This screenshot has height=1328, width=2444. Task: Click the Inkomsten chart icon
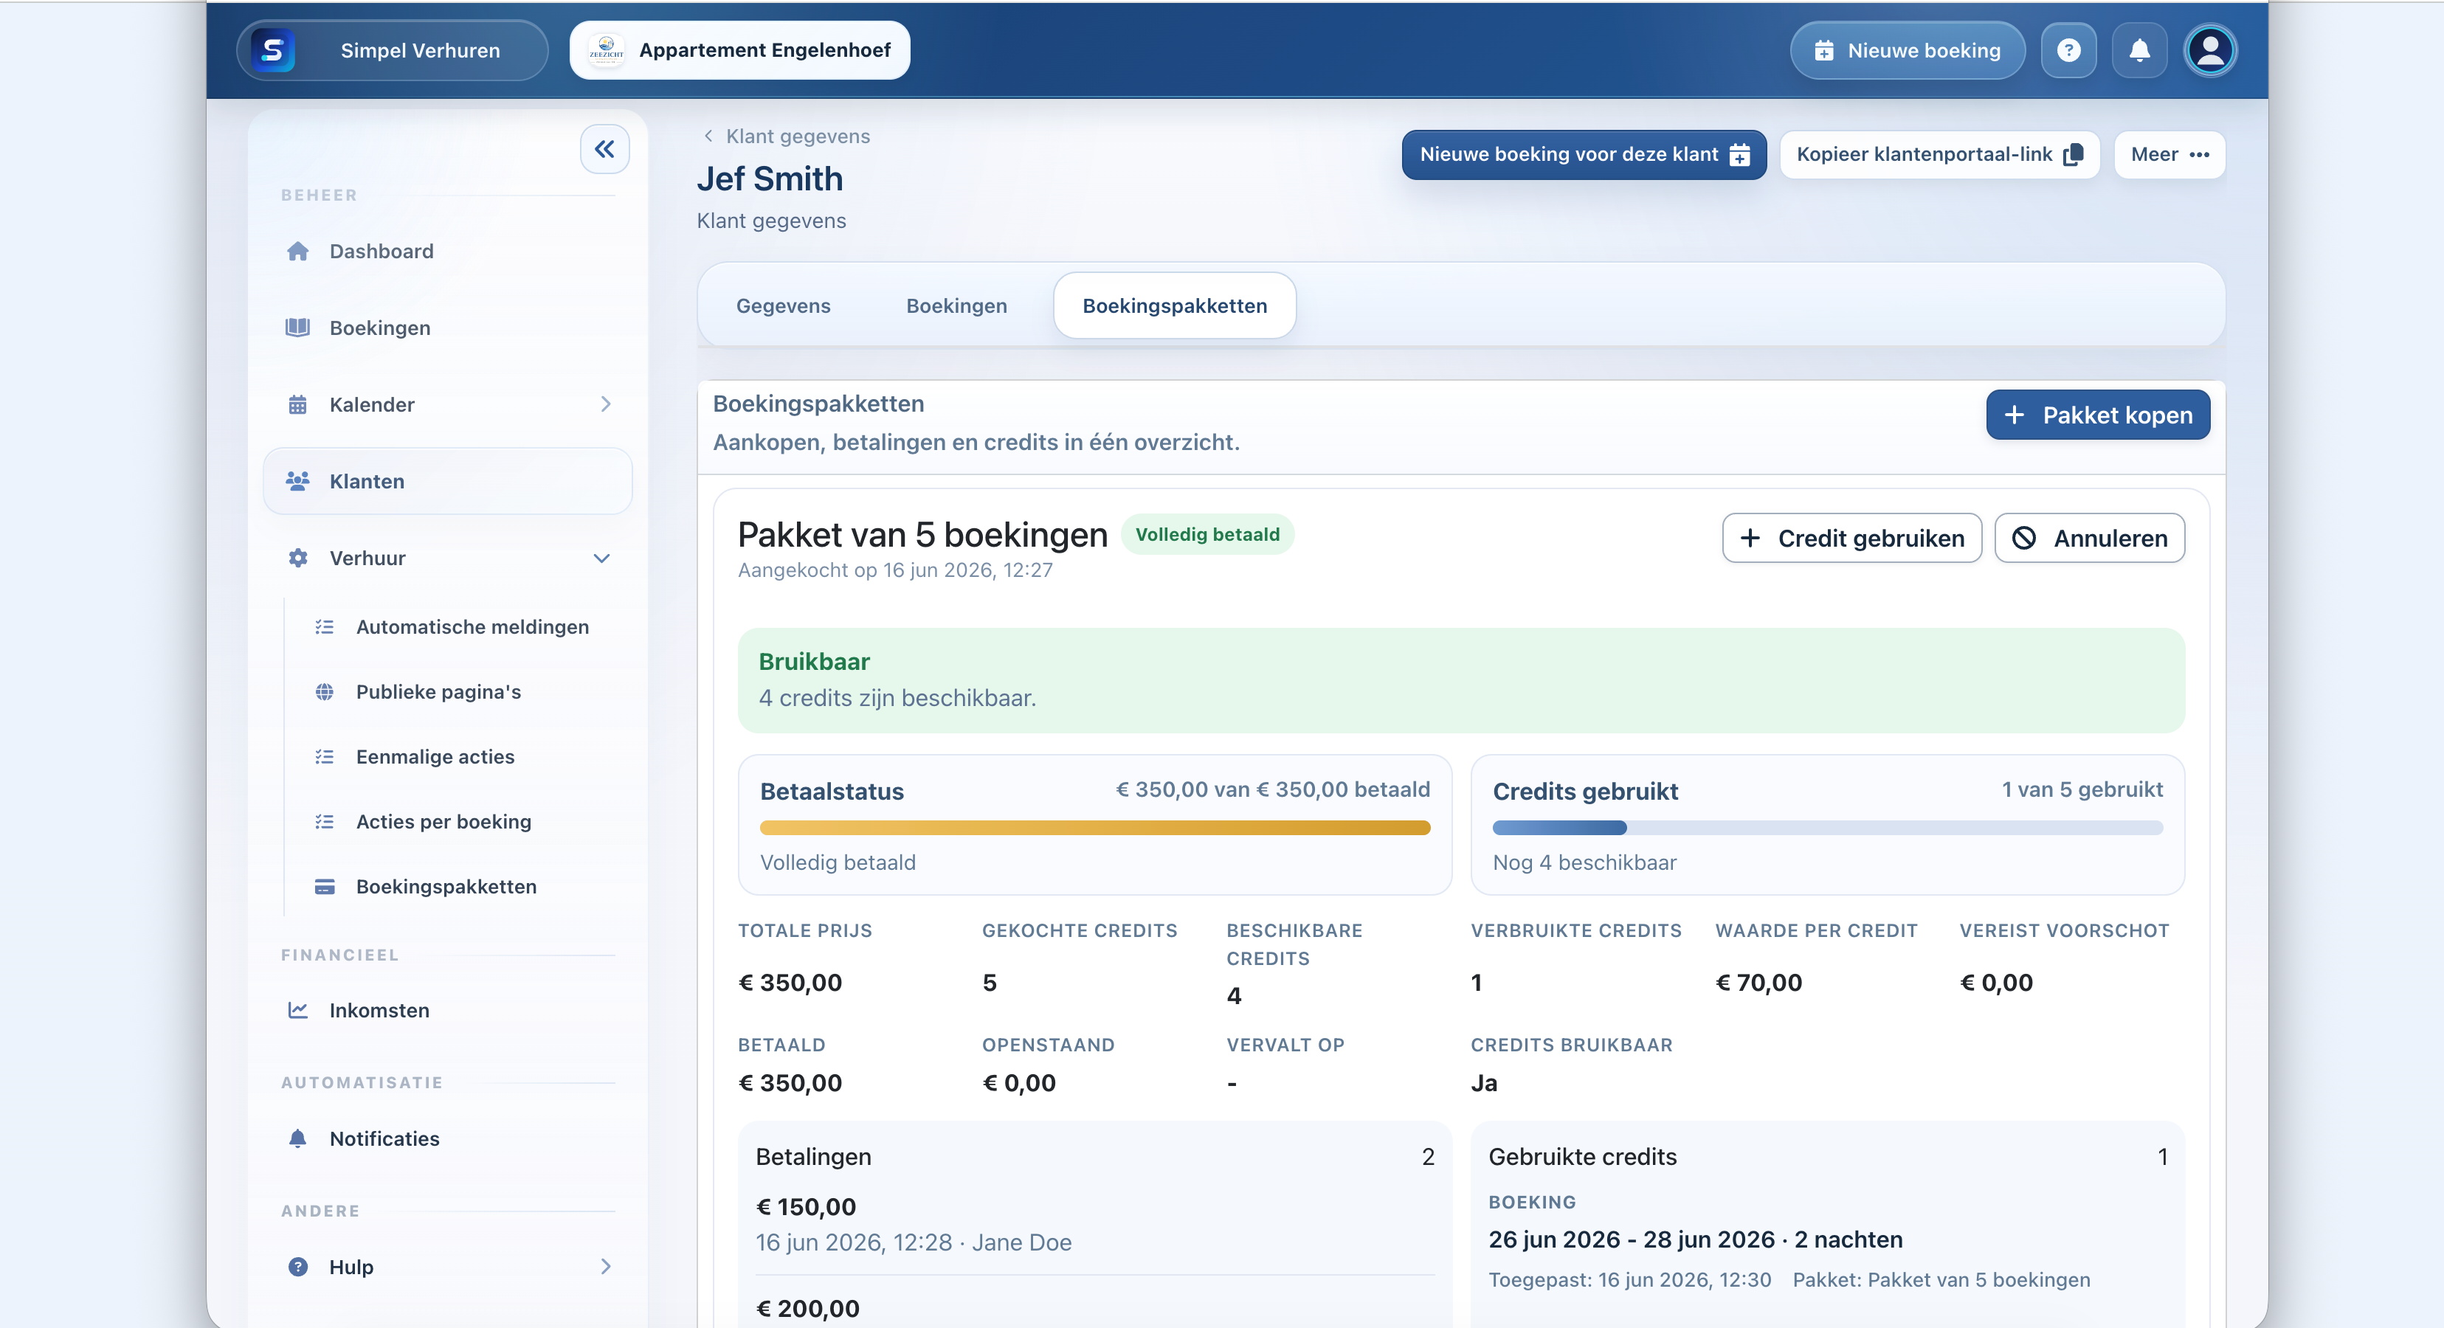[x=298, y=1010]
